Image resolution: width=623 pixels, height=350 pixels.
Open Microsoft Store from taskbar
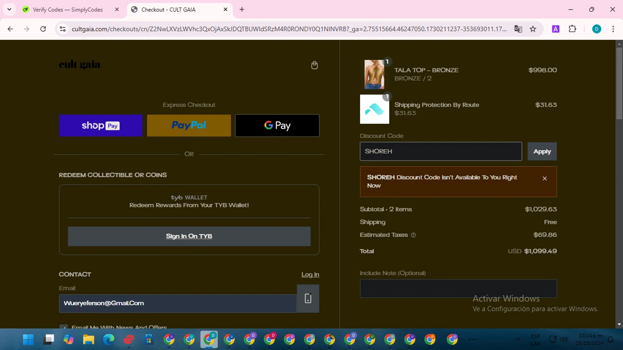[x=149, y=340]
